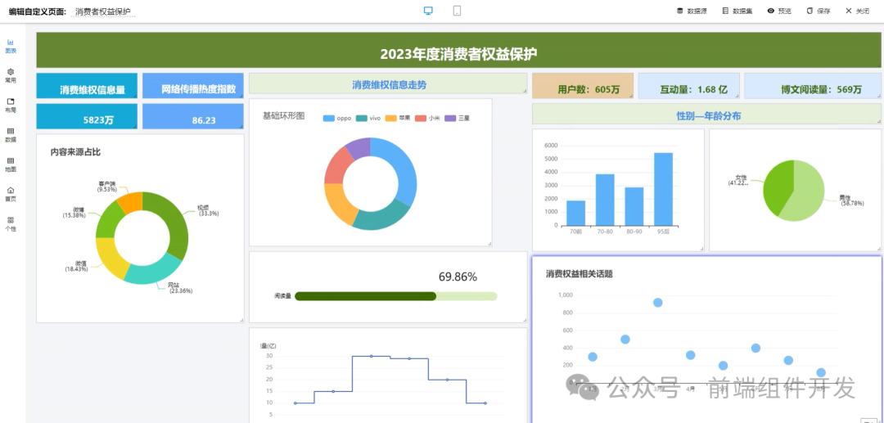Toggle the 小米 legend series
Image resolution: width=884 pixels, height=423 pixels.
tap(427, 119)
